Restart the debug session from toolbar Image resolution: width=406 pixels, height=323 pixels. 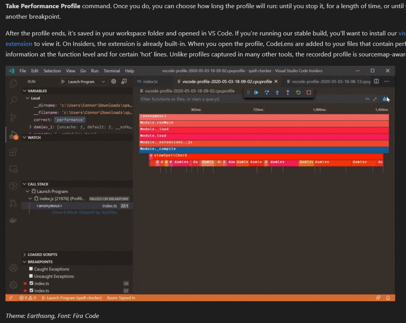click(298, 93)
